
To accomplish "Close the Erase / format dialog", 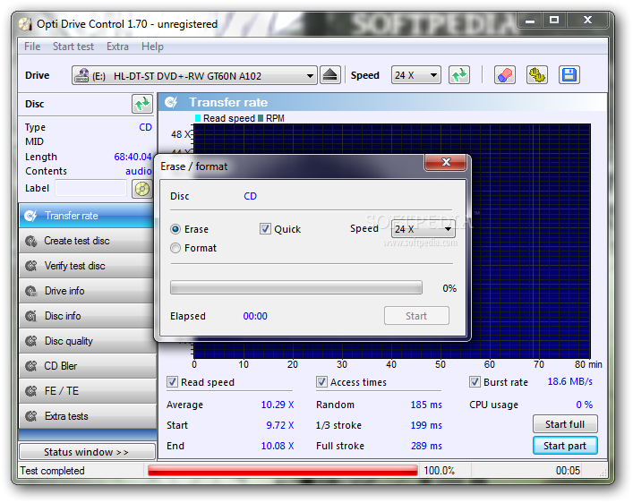I will (x=446, y=162).
